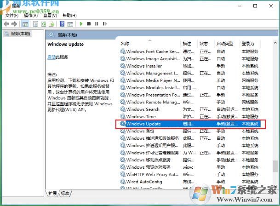Image resolution: width=280 pixels, height=206 pixels.
Task: Click wisvc description in 预览体验服务 row
Action: click(188, 167)
